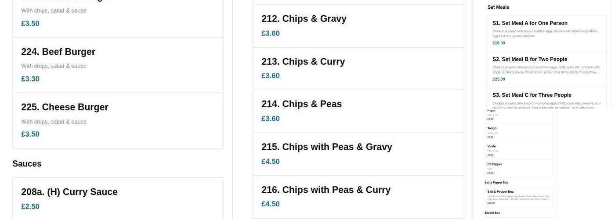Click the Sauces section heading
The width and height of the screenshot is (615, 219).
point(27,164)
